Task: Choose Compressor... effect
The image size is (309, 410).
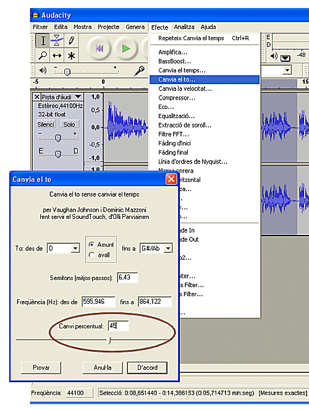Action: [205, 98]
